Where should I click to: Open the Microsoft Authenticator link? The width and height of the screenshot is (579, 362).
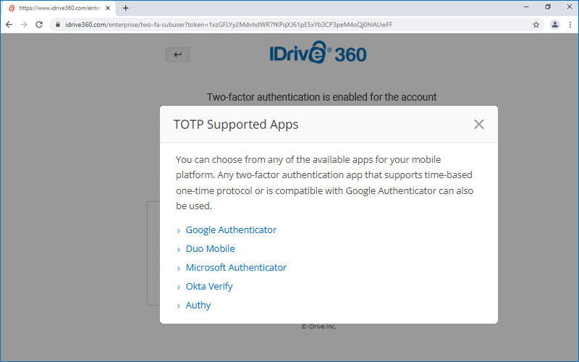click(x=236, y=267)
